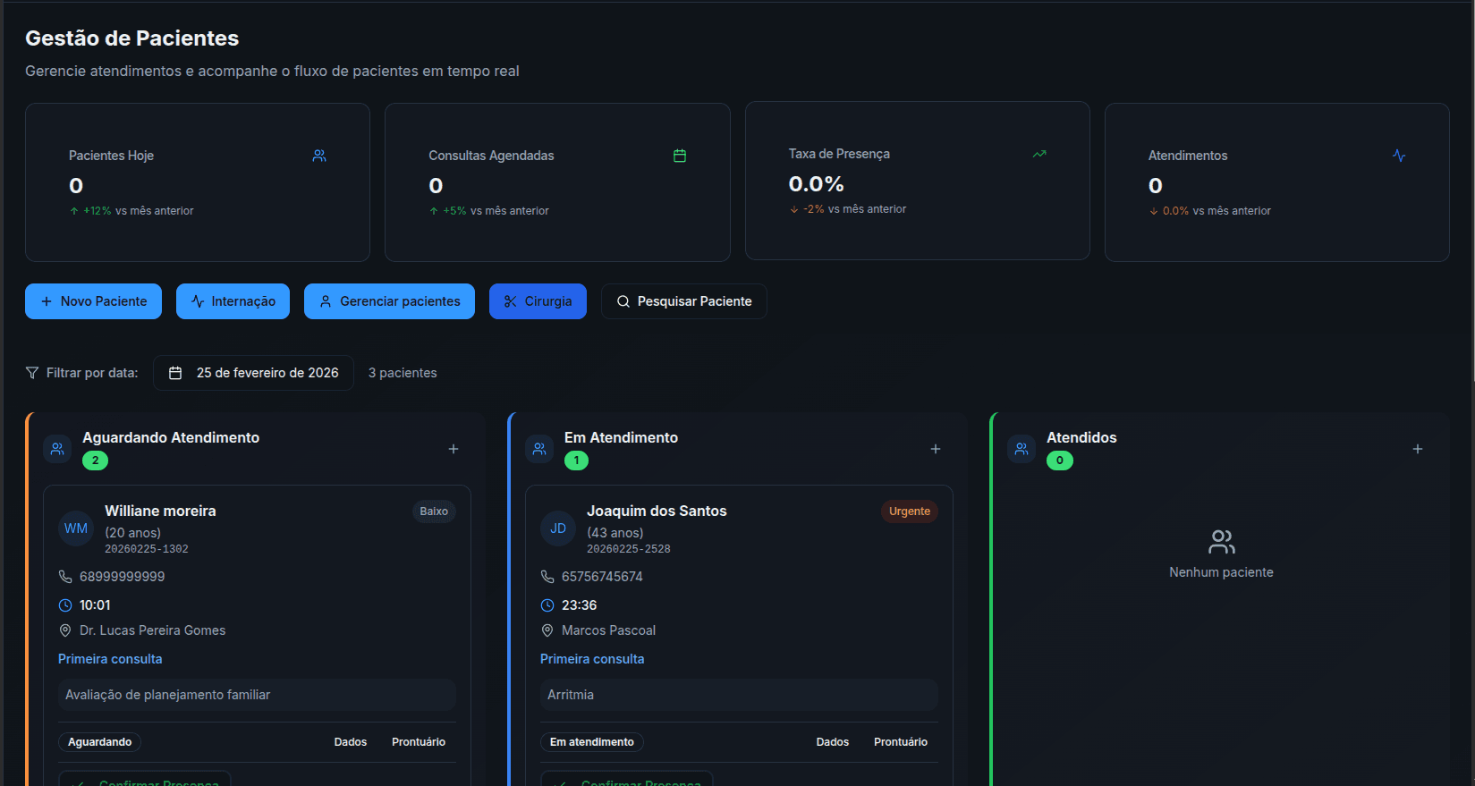
Task: Add a patient with plus in Atendidos column
Action: (x=1418, y=449)
